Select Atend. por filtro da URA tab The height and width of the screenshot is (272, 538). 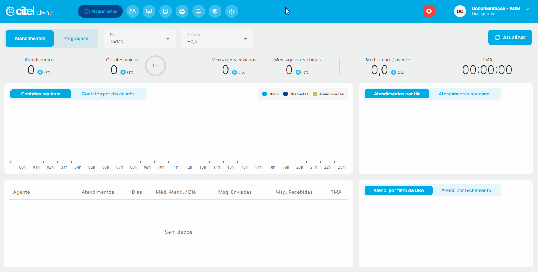[399, 190]
